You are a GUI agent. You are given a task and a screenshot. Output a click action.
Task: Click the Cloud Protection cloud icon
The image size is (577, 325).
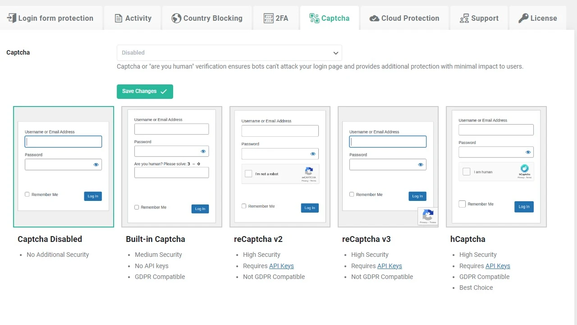click(x=374, y=19)
